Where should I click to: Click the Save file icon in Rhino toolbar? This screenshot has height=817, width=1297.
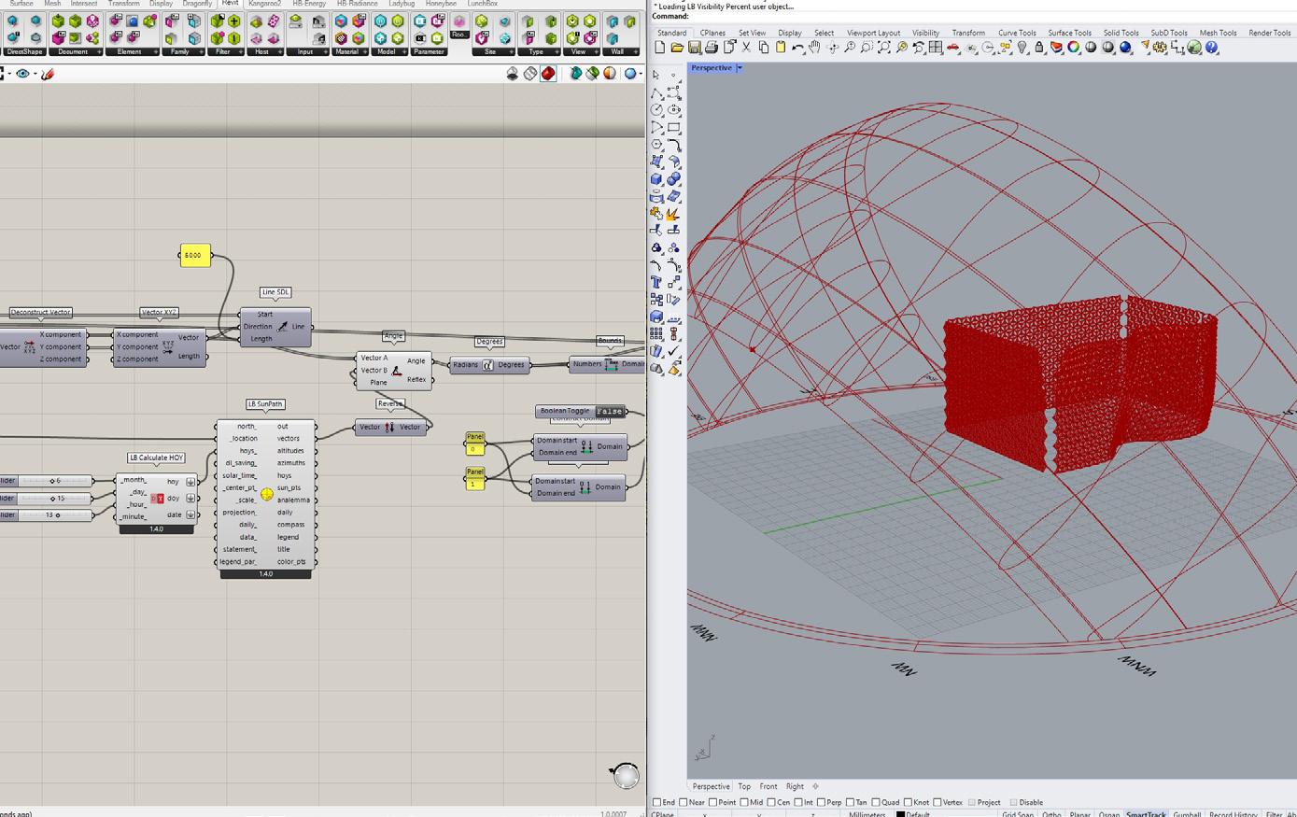coord(694,48)
